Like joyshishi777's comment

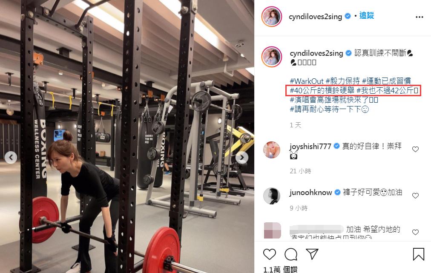tap(415, 149)
